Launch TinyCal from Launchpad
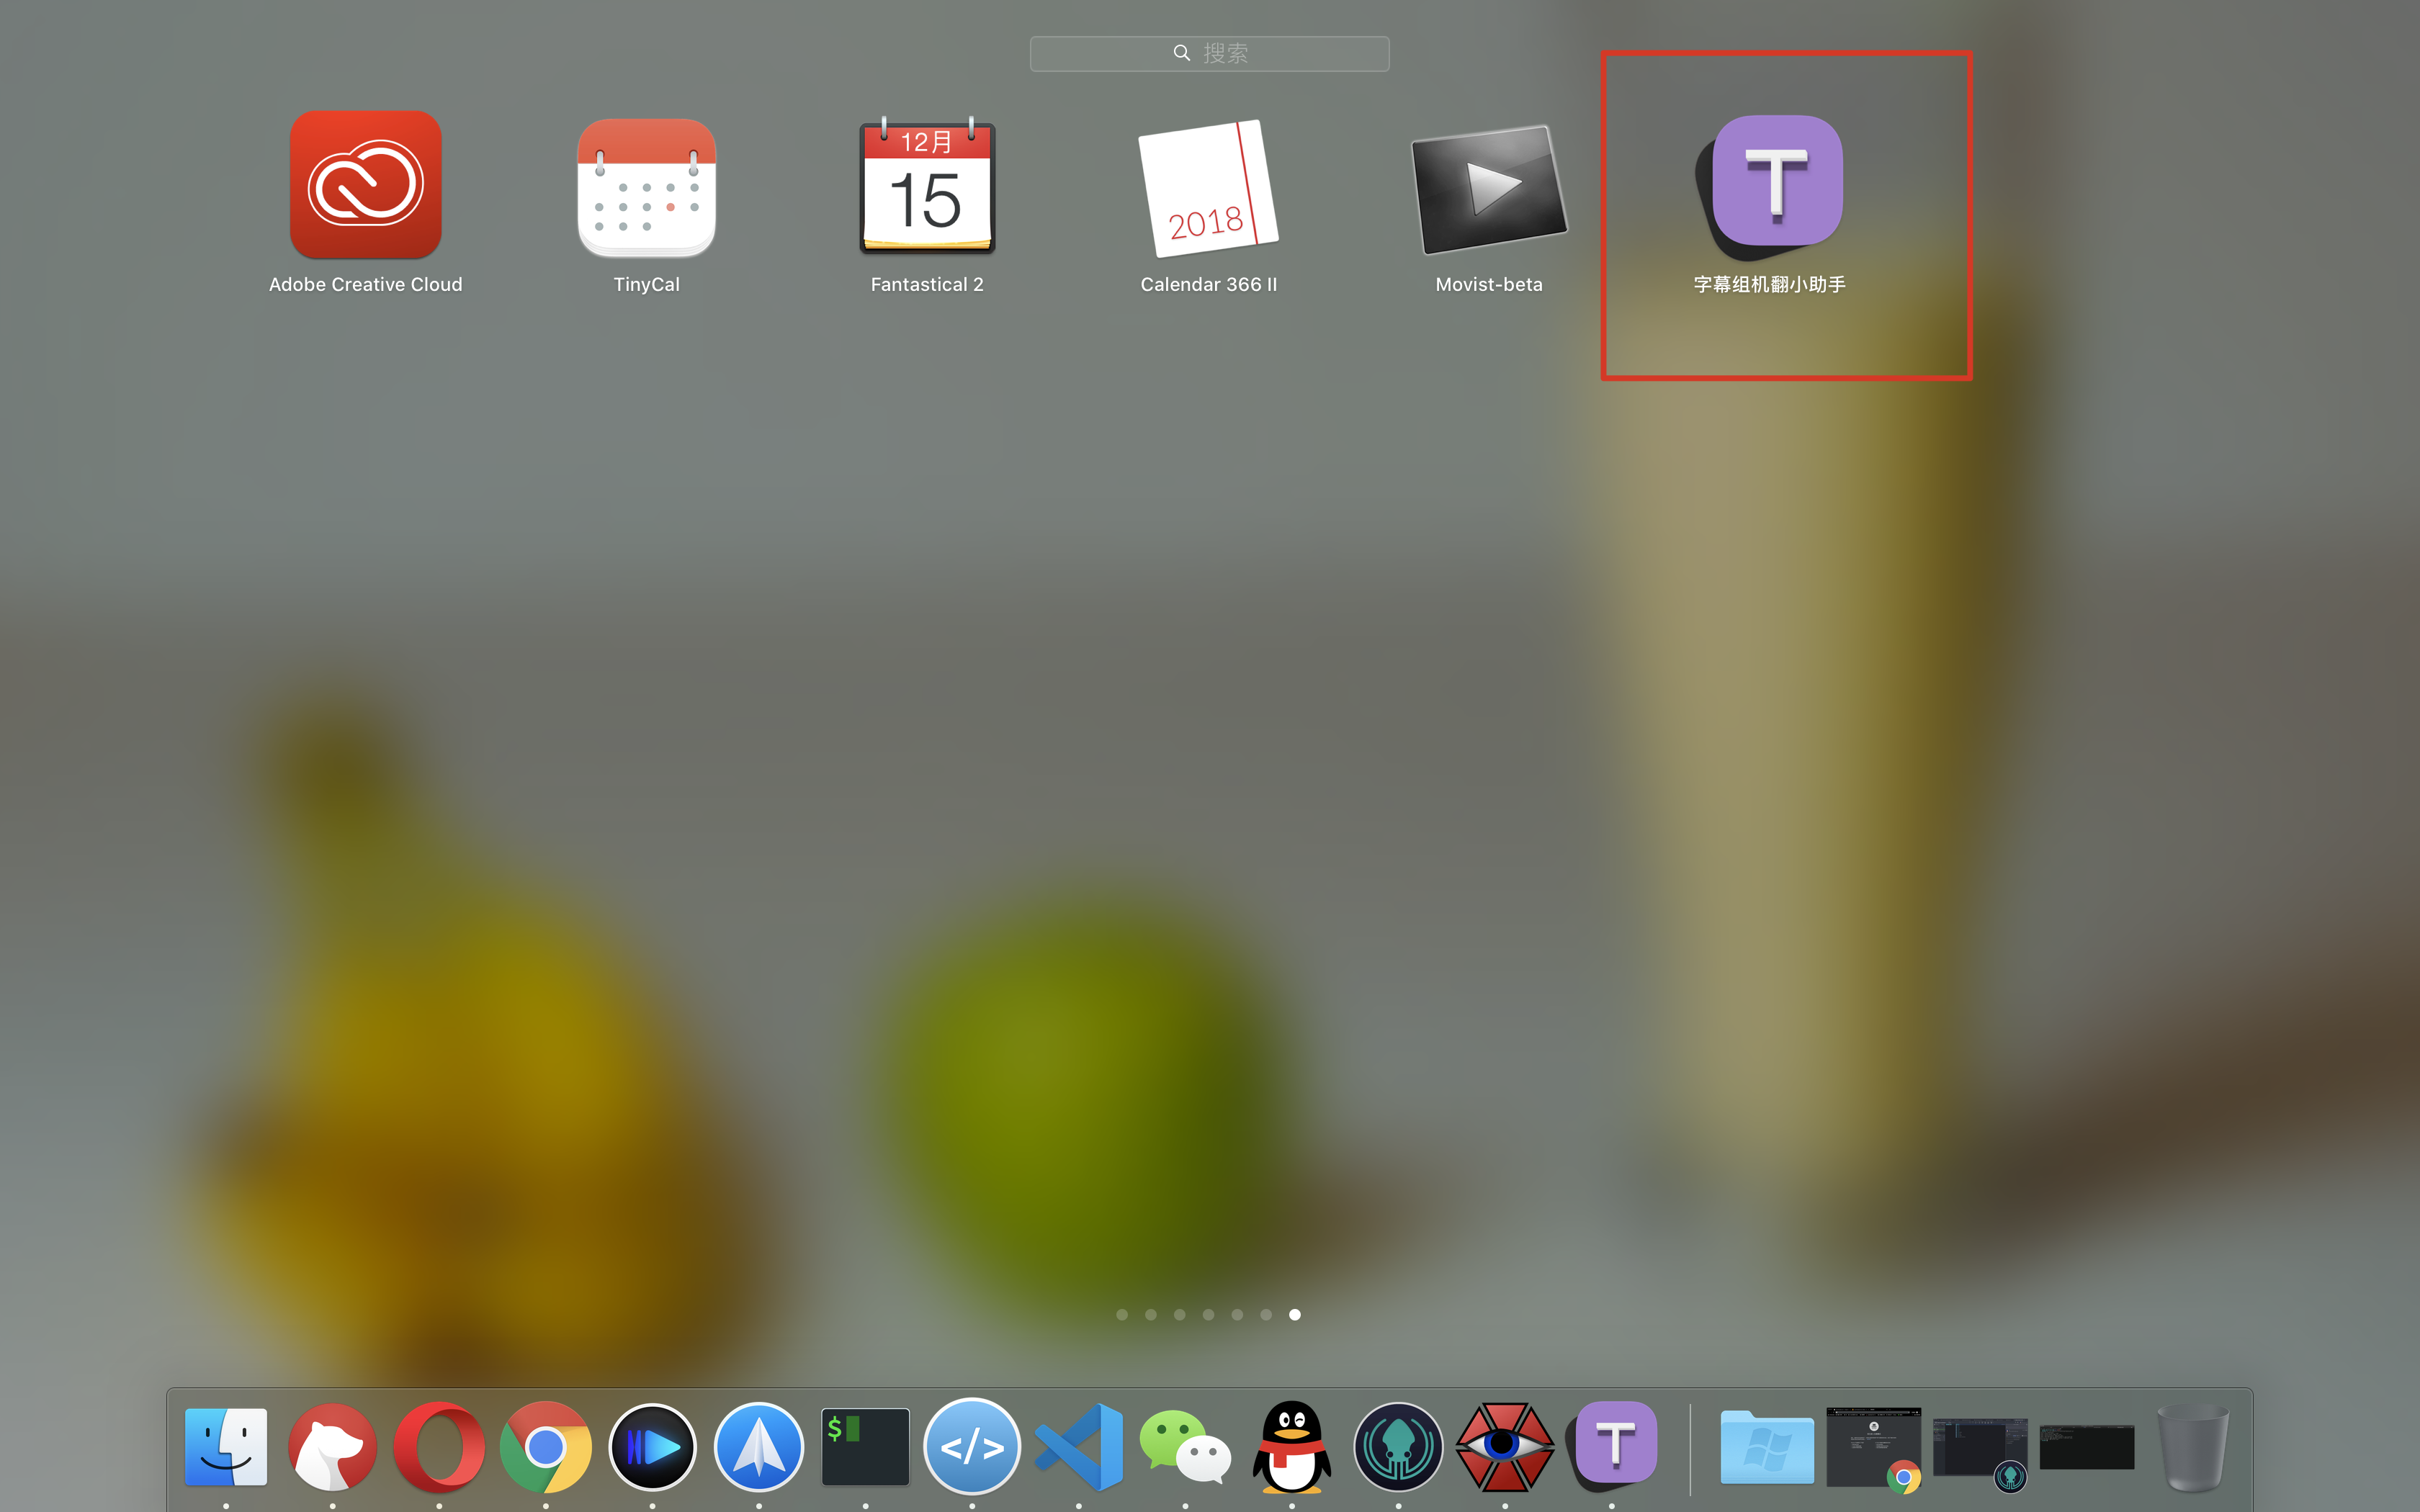This screenshot has height=1512, width=2420. (x=646, y=188)
